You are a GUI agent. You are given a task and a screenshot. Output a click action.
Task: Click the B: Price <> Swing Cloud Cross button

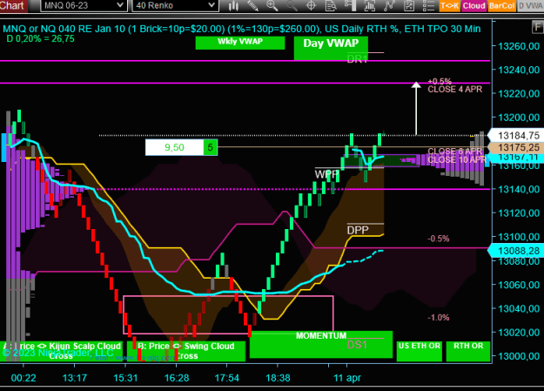[186, 351]
